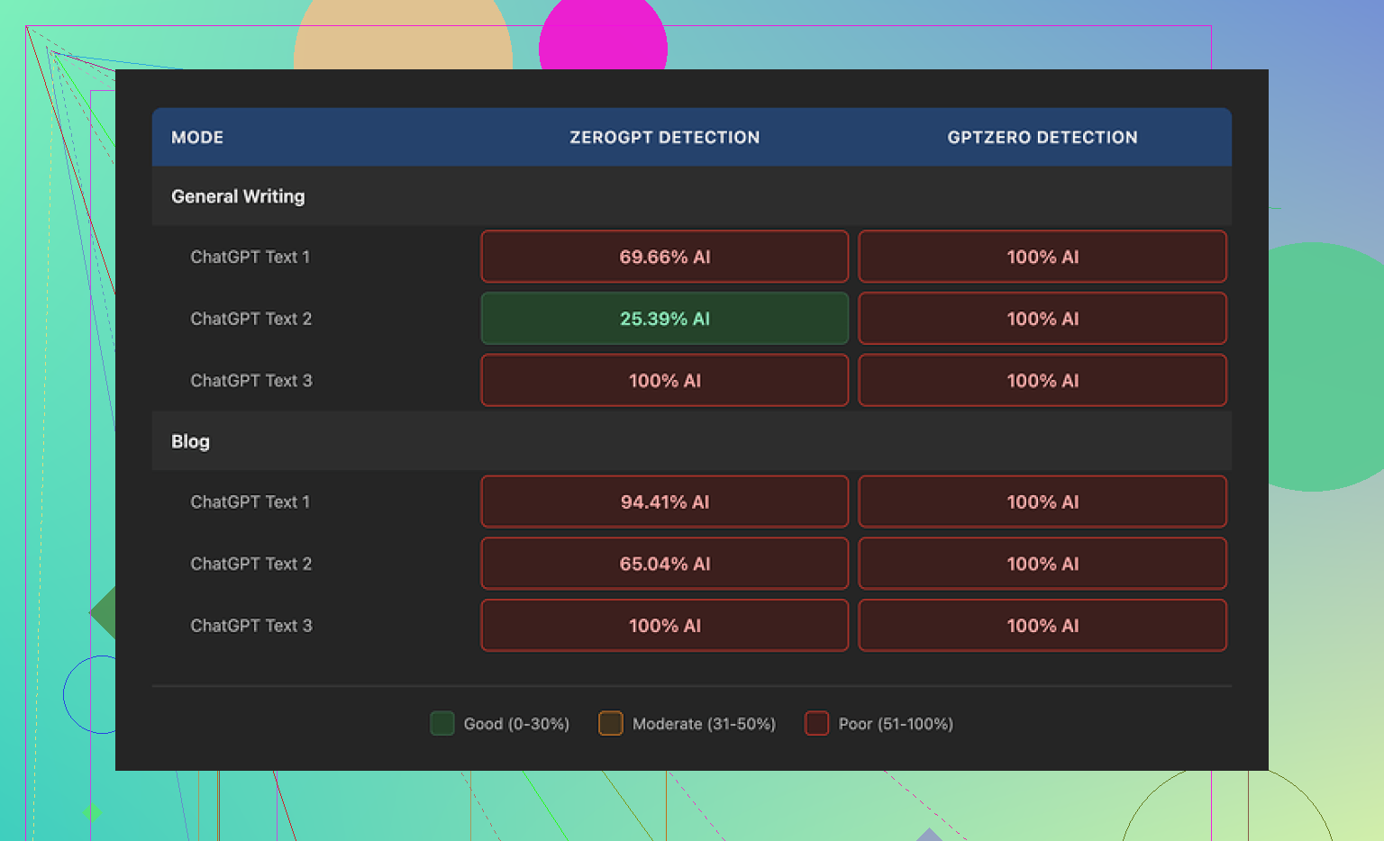
Task: Click the red Poor legend swatch
Action: [x=816, y=723]
